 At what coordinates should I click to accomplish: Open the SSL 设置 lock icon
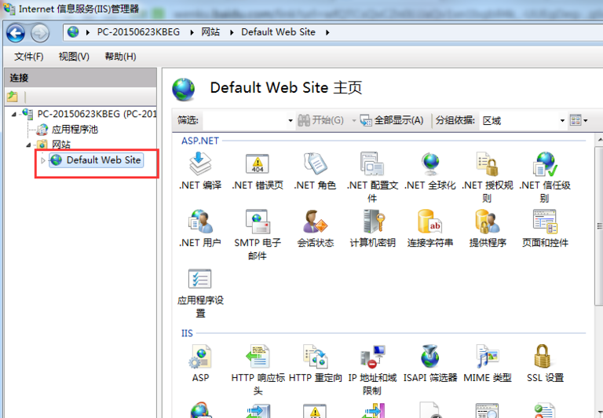pos(544,357)
